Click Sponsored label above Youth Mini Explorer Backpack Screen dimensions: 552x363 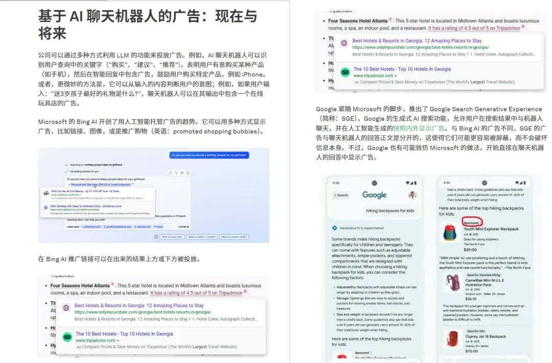471,223
